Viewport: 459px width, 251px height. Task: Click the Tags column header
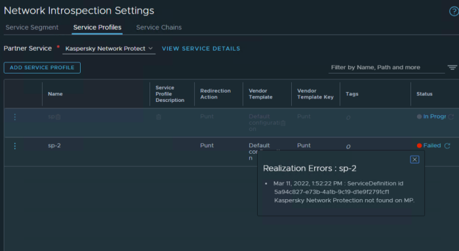pyautogui.click(x=352, y=94)
